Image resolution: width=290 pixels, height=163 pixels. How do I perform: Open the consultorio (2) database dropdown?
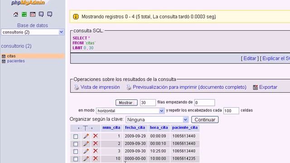point(33,32)
